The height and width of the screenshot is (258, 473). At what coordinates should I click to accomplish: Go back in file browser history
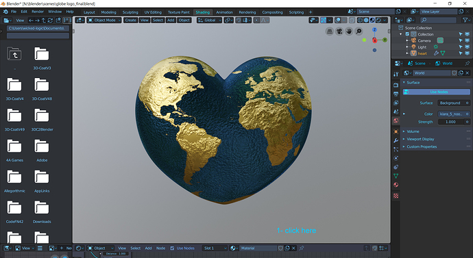(x=31, y=20)
